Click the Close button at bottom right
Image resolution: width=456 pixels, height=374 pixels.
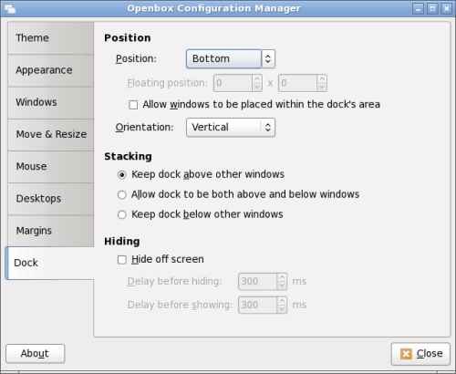pos(420,354)
